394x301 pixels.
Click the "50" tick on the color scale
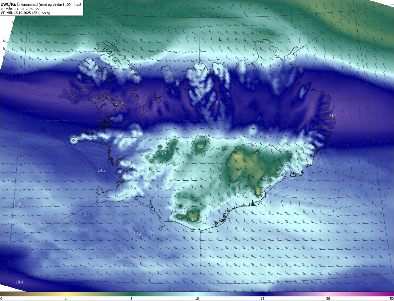tap(392, 299)
